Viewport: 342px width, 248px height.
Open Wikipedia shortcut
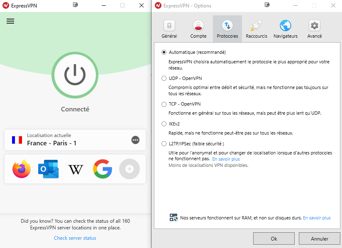tap(76, 169)
